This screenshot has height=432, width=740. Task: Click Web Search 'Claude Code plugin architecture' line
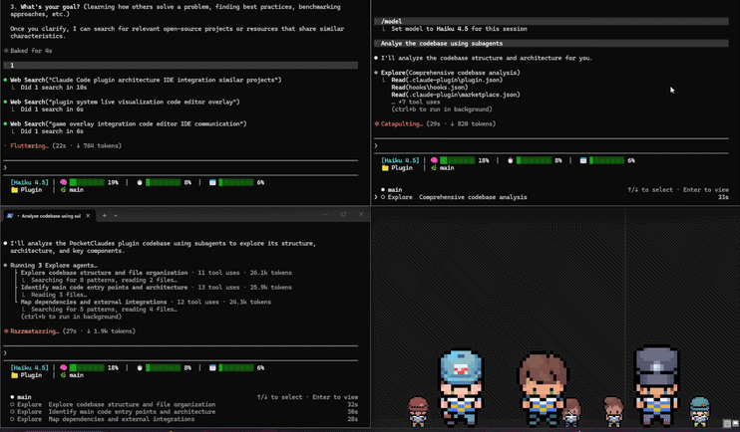pyautogui.click(x=146, y=80)
